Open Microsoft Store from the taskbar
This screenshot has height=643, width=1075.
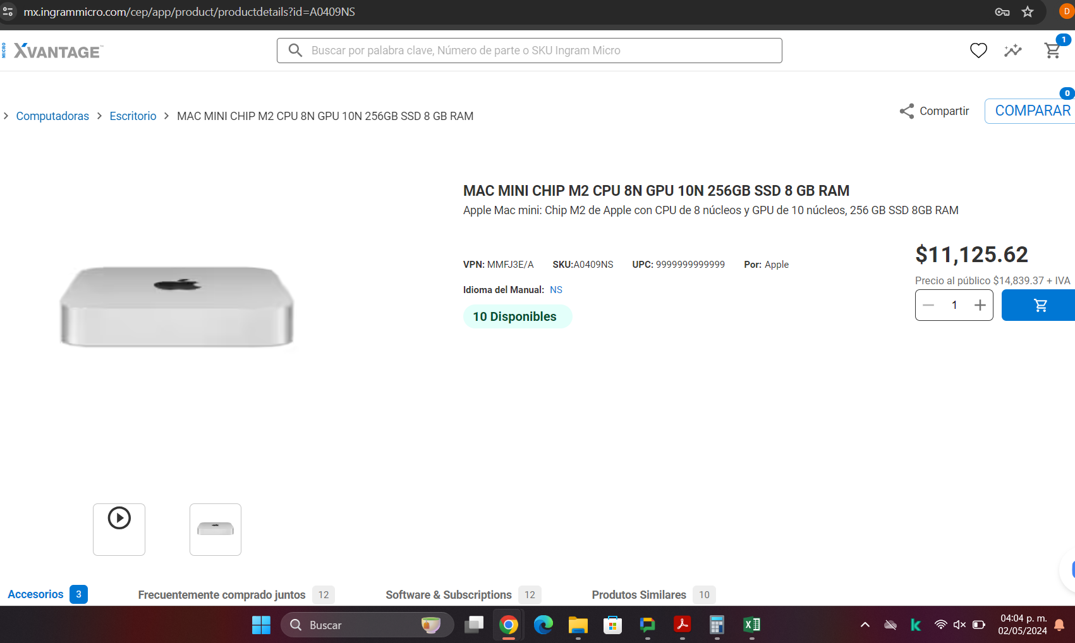pos(612,625)
